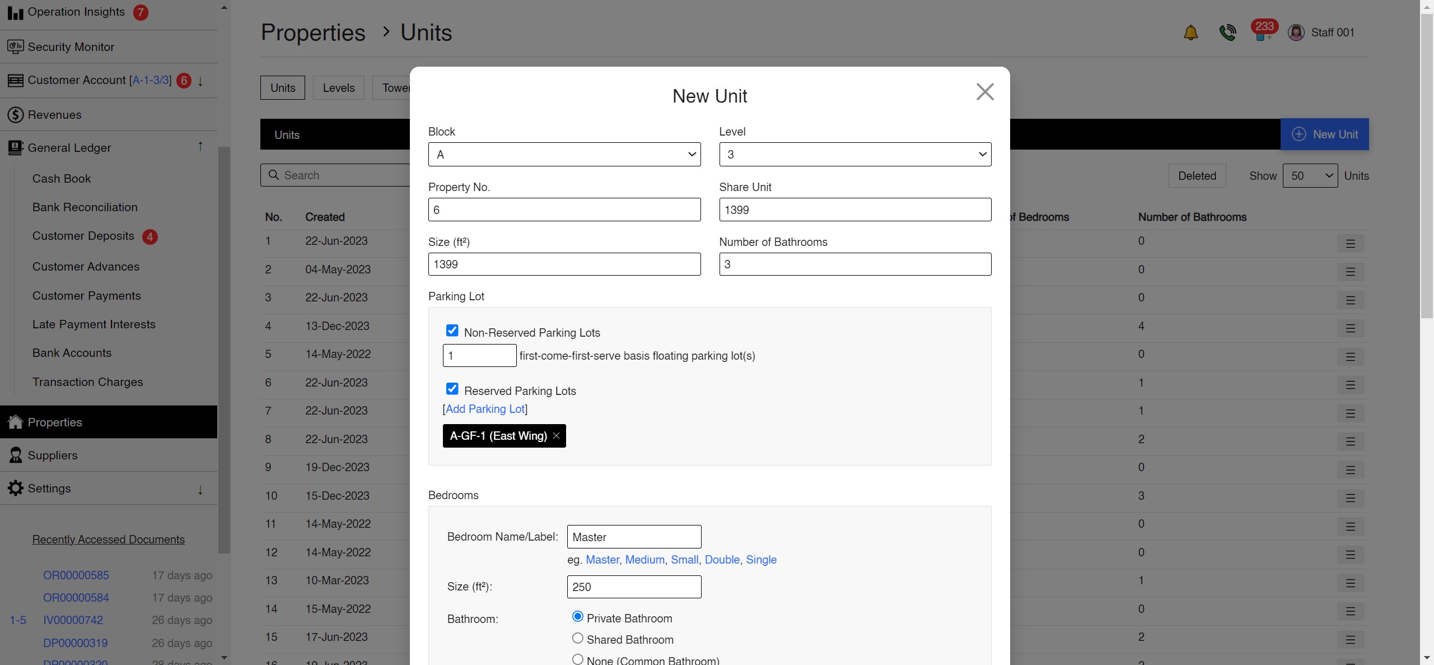The width and height of the screenshot is (1434, 665).
Task: Click the Staff 001 avatar
Action: 1296,32
